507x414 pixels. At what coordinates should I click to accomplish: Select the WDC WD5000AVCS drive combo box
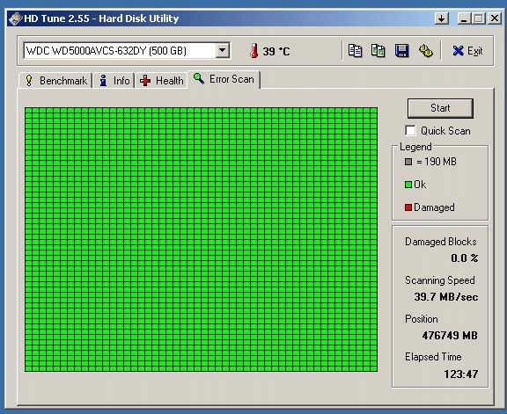(x=127, y=50)
